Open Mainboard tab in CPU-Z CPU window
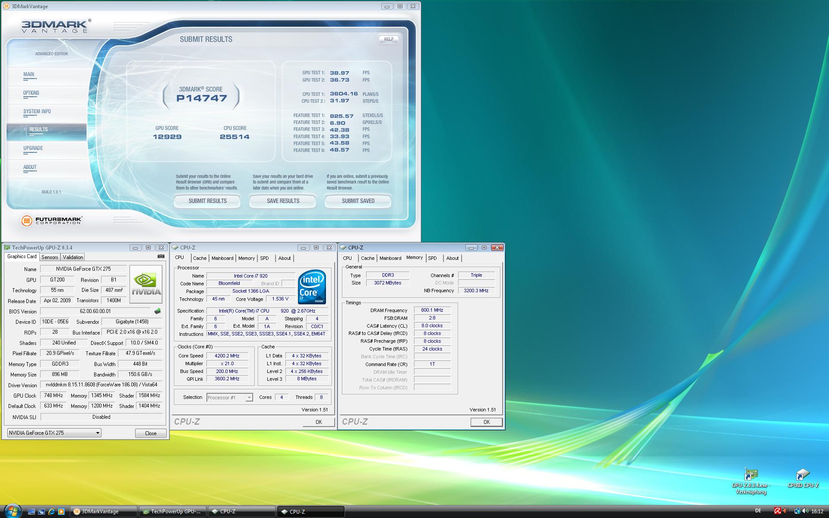Image resolution: width=829 pixels, height=518 pixels. [222, 258]
